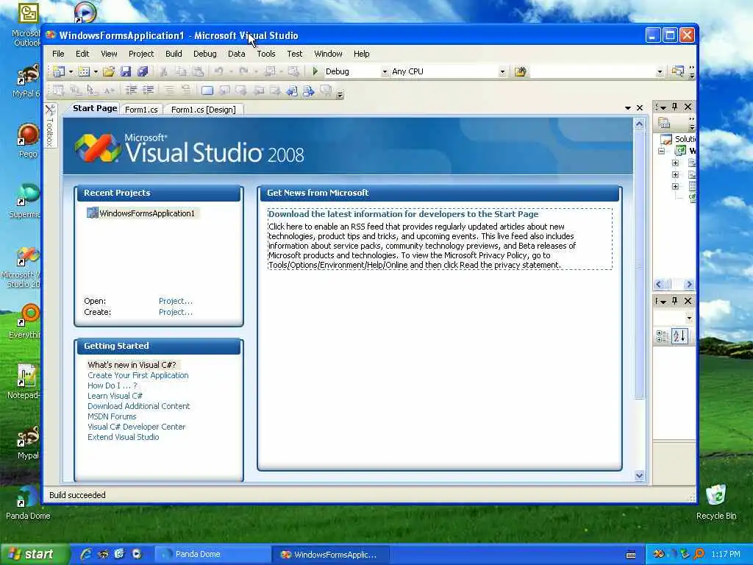
Task: Click the Increase Indent icon
Action: [148, 90]
